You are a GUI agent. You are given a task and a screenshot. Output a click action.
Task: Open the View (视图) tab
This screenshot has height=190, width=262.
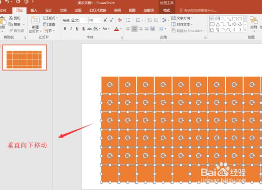tap(132, 11)
